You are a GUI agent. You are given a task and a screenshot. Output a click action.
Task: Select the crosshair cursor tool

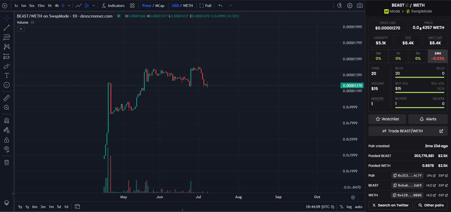click(6, 18)
